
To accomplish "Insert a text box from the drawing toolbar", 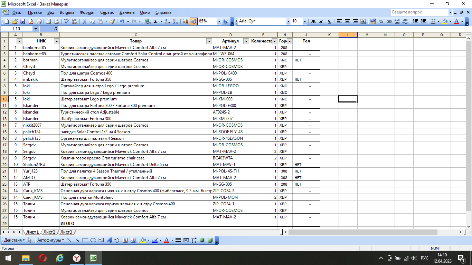I will pyautogui.click(x=101, y=240).
